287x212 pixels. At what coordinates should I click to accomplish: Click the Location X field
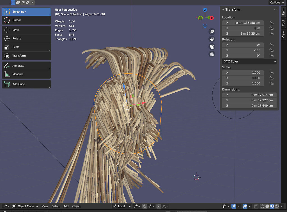pos(243,23)
